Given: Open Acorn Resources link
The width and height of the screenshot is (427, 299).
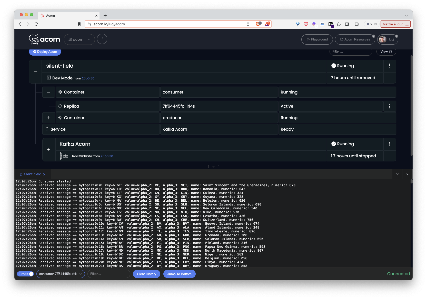Looking at the screenshot, I should [355, 39].
